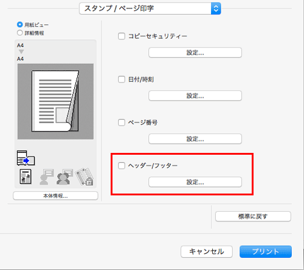Viewport: 304px width, 270px height.
Task: Check the 日付/時刻 option
Action: [122, 79]
